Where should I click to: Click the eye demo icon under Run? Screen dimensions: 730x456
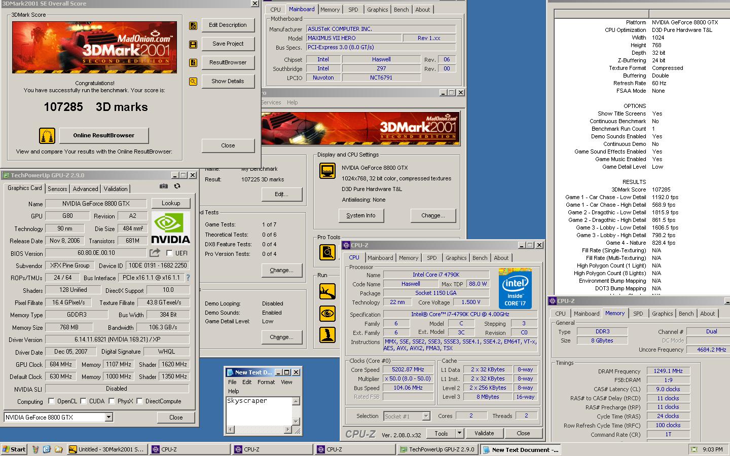tap(327, 314)
